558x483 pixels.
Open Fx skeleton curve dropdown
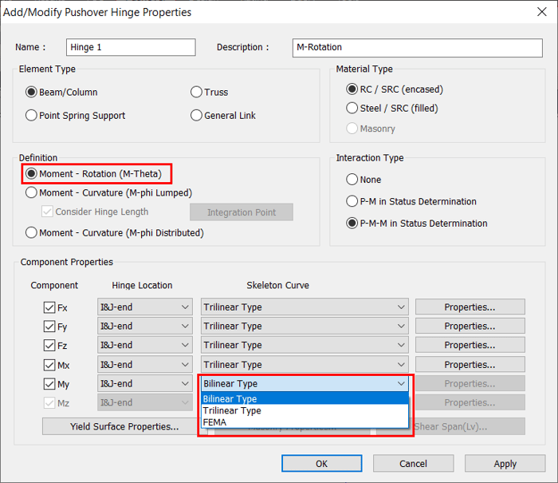pos(305,307)
